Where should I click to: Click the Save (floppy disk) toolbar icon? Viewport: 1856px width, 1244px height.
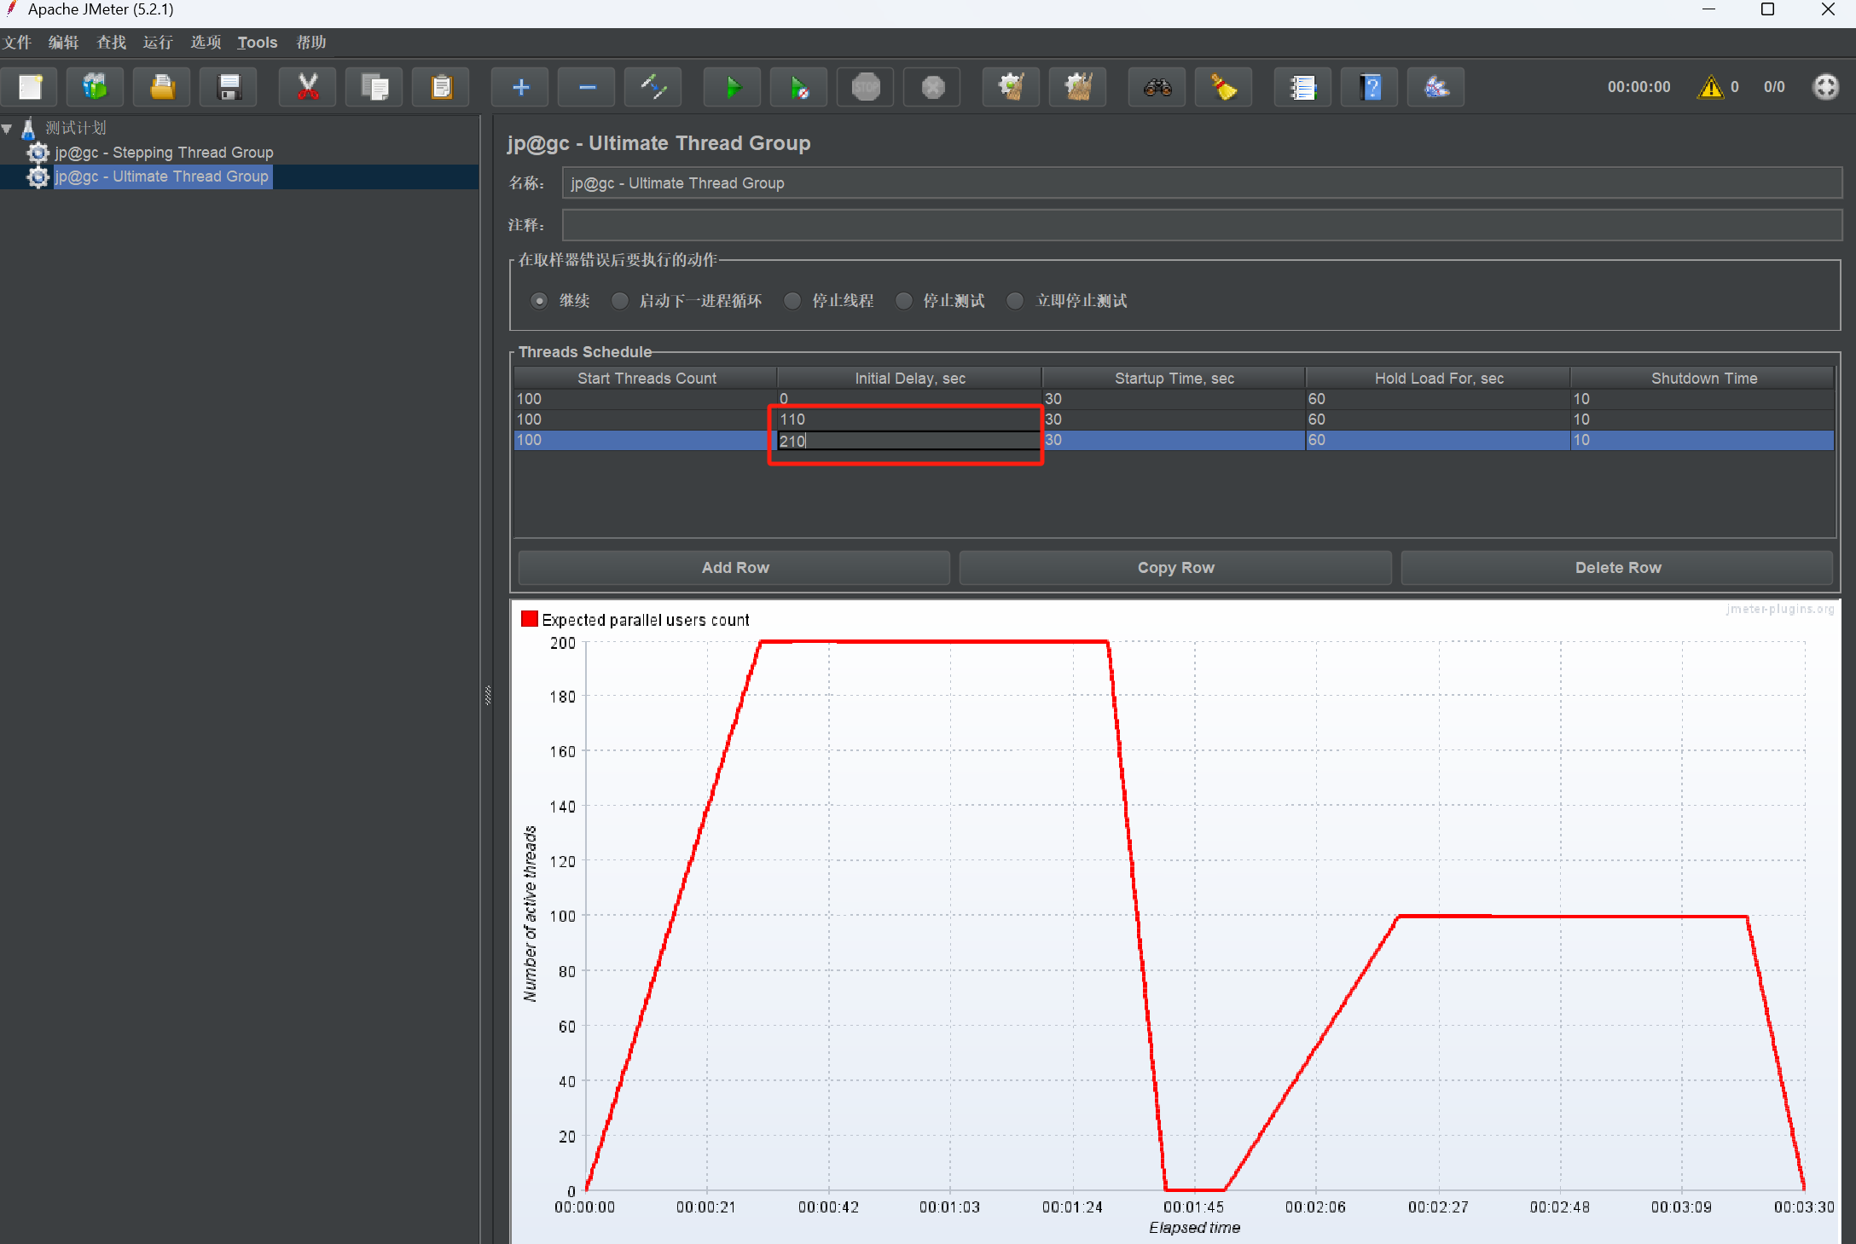tap(229, 87)
